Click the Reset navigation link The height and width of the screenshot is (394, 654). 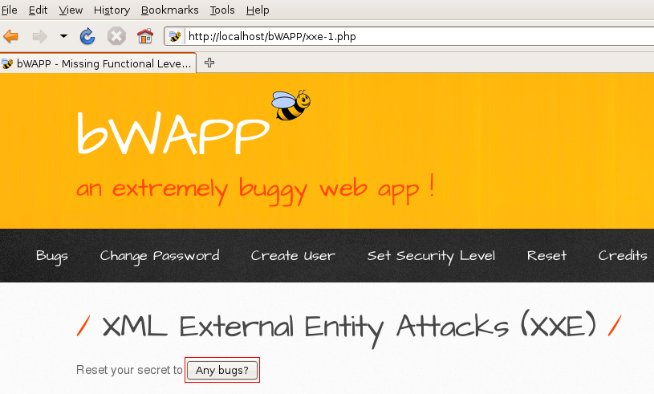pyautogui.click(x=546, y=256)
